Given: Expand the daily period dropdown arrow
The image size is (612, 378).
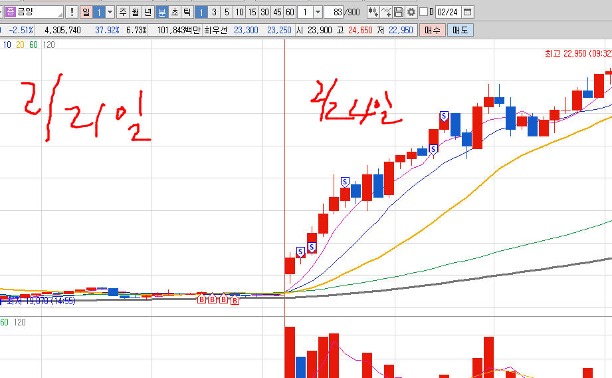Looking at the screenshot, I should 110,12.
